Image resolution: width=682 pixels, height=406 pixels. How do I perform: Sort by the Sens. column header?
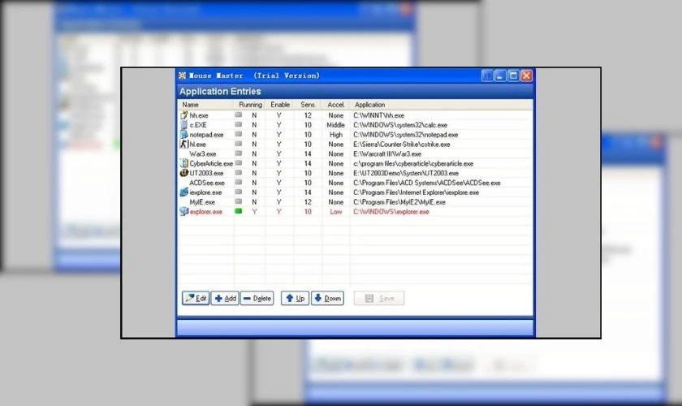point(308,105)
